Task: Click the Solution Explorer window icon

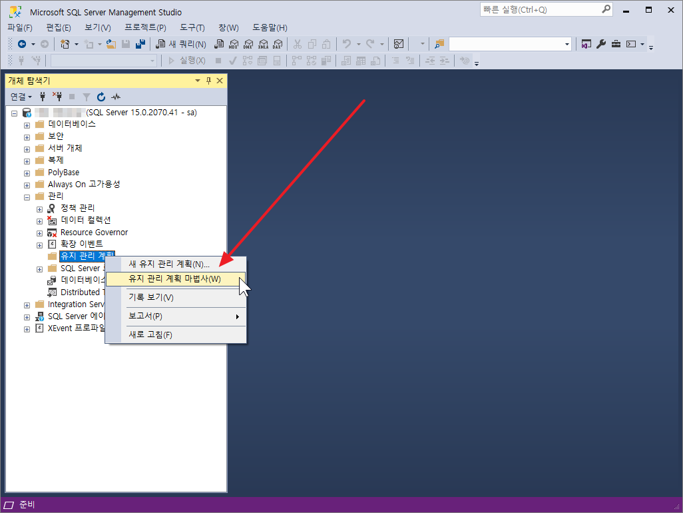Action: coord(586,44)
